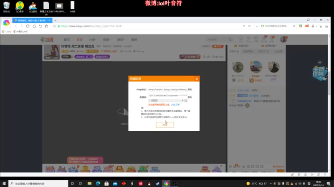334x187 pixels.
Task: Expand the address bar dropdown arrow
Action: (x=257, y=26)
